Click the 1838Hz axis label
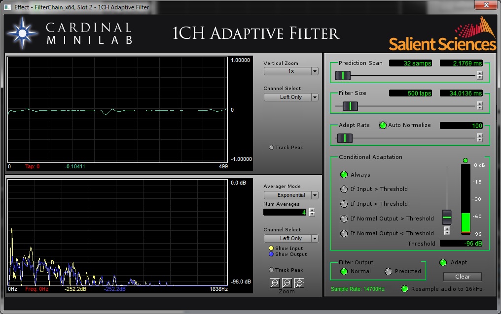Image resolution: width=501 pixels, height=314 pixels. click(218, 289)
